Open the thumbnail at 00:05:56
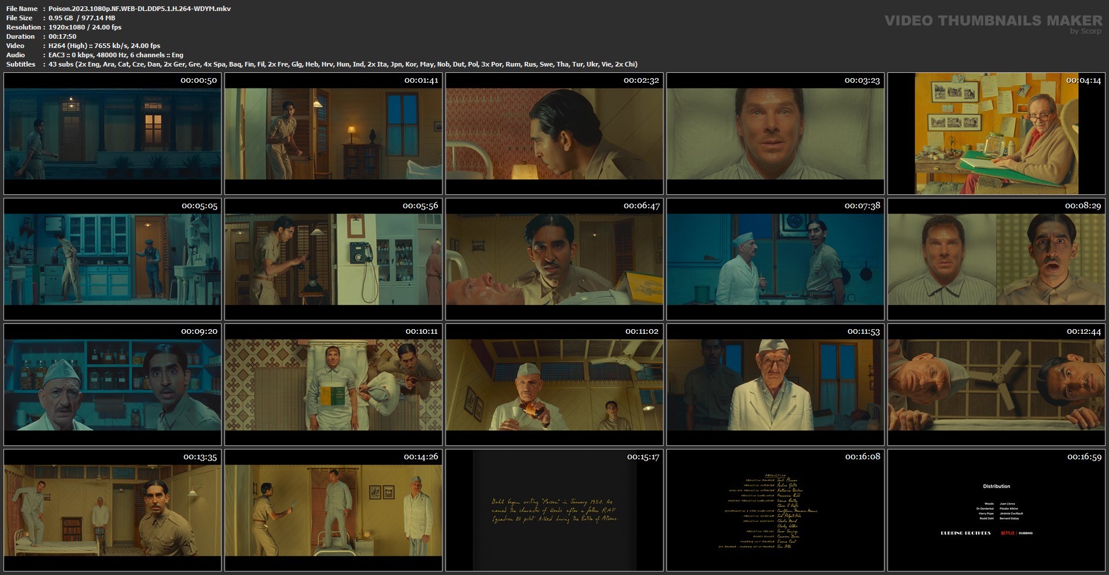 [x=333, y=259]
